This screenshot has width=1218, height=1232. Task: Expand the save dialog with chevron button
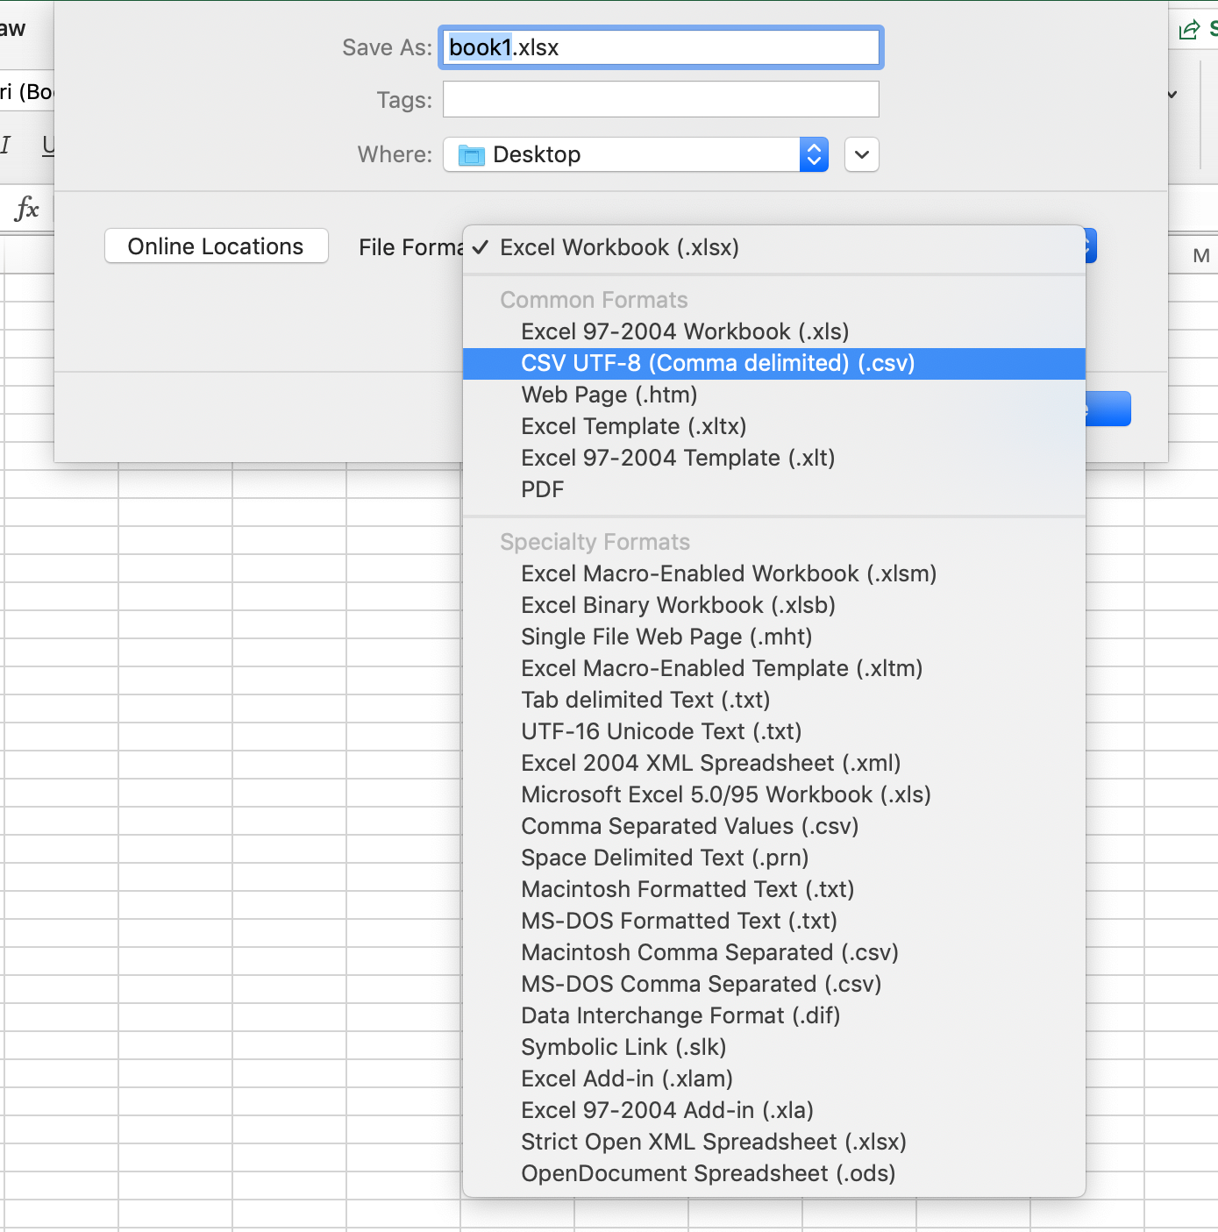tap(862, 154)
